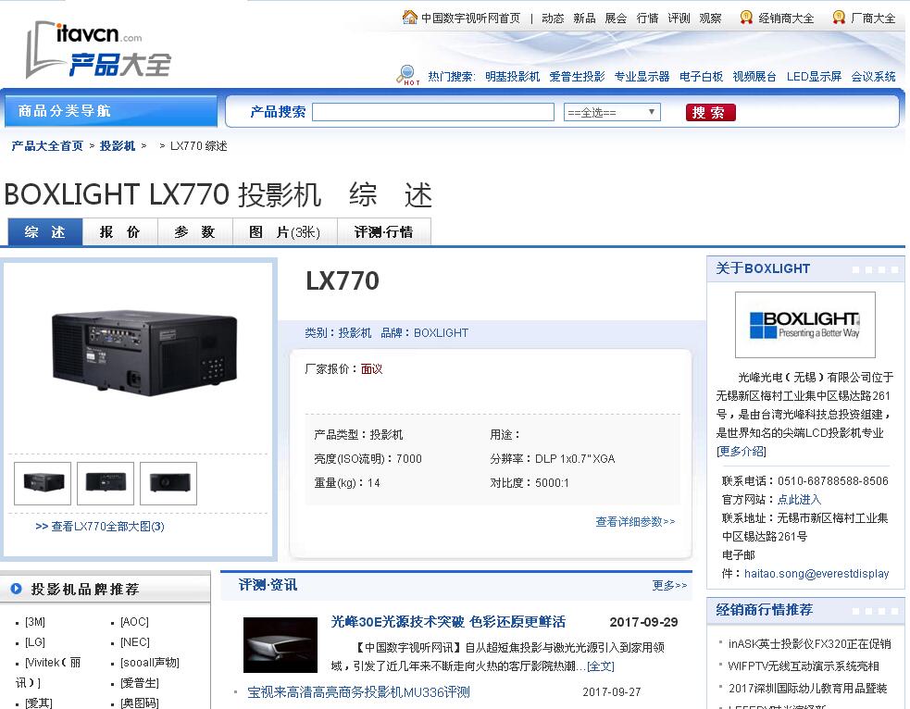The width and height of the screenshot is (910, 709).
Task: Select brand [sooall声物]
Action: (150, 663)
